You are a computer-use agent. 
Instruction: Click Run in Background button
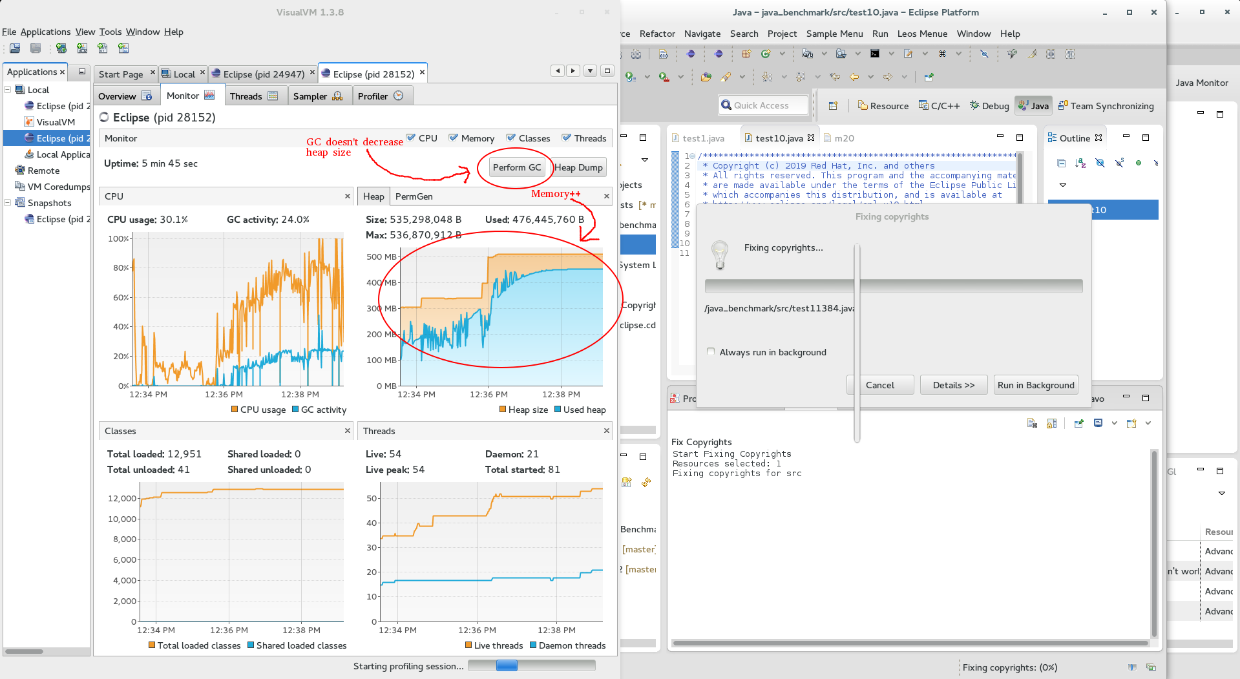[1035, 385]
